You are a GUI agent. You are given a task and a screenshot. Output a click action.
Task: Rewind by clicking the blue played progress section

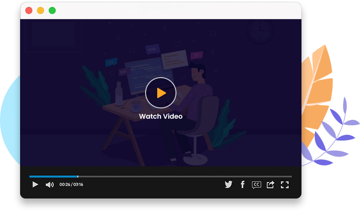click(53, 177)
